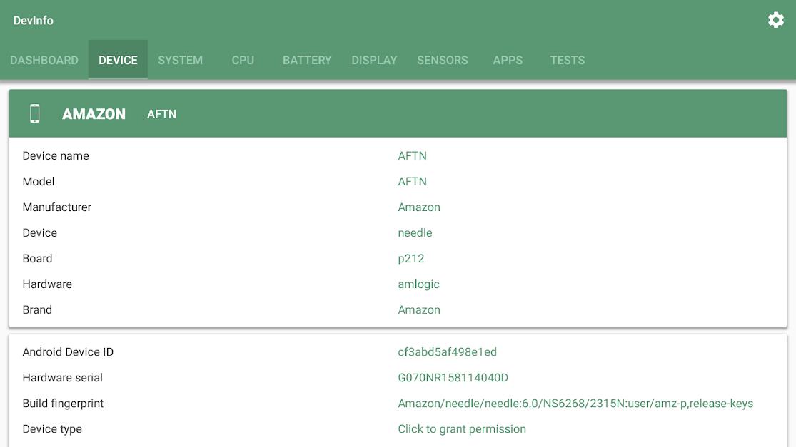Select Android Device ID value cf3abd5af498e1ed
This screenshot has width=796, height=447.
click(447, 352)
